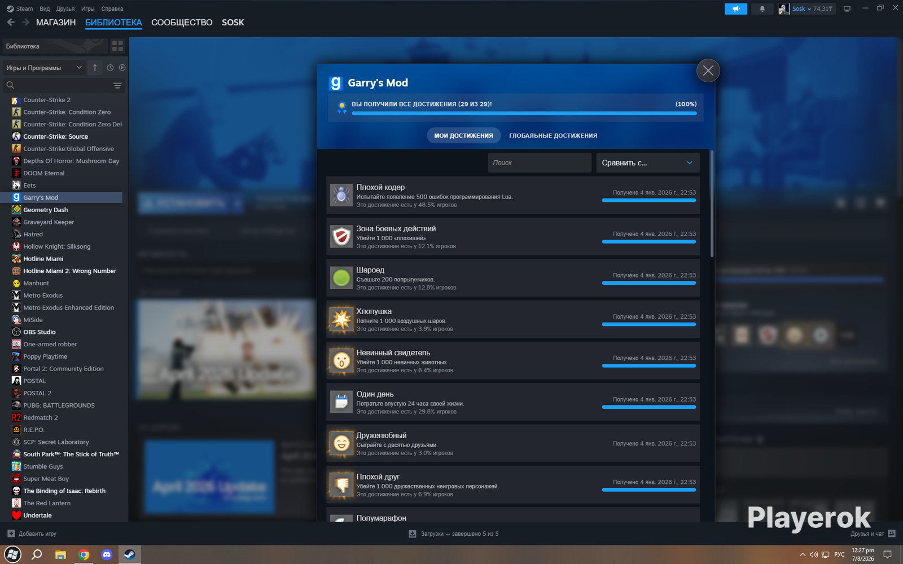Click the Шароед green ball icon

(341, 278)
